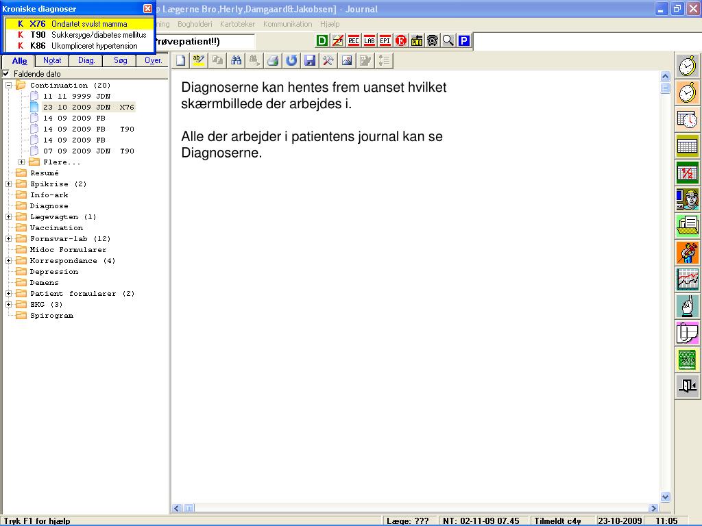The image size is (702, 526).
Task: Click the blue P icon
Action: 464,40
